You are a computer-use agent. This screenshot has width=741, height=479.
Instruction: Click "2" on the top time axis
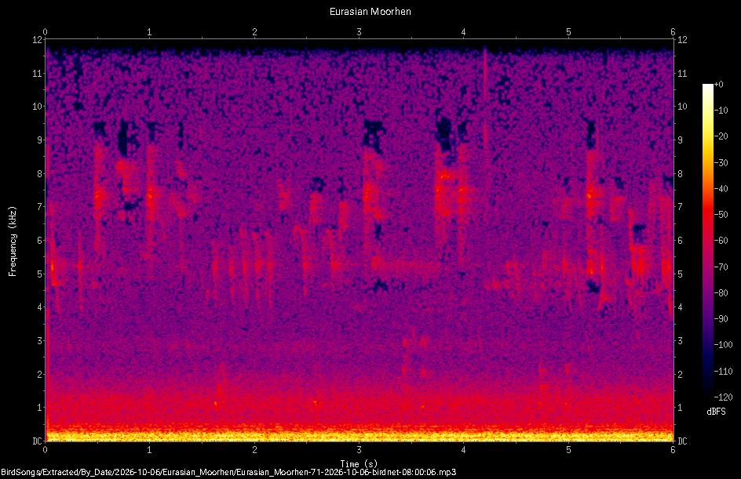click(x=254, y=32)
